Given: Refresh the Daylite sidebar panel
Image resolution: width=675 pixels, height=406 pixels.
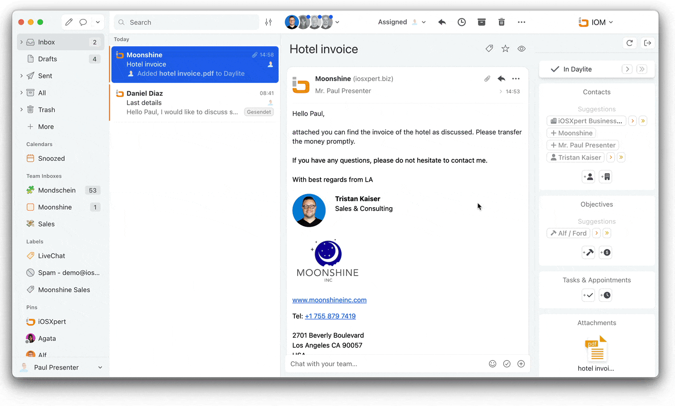Looking at the screenshot, I should click(629, 43).
